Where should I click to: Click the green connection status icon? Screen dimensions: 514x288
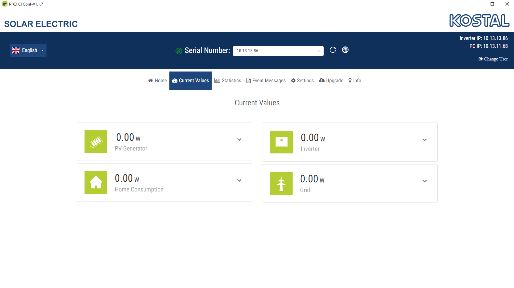click(178, 51)
